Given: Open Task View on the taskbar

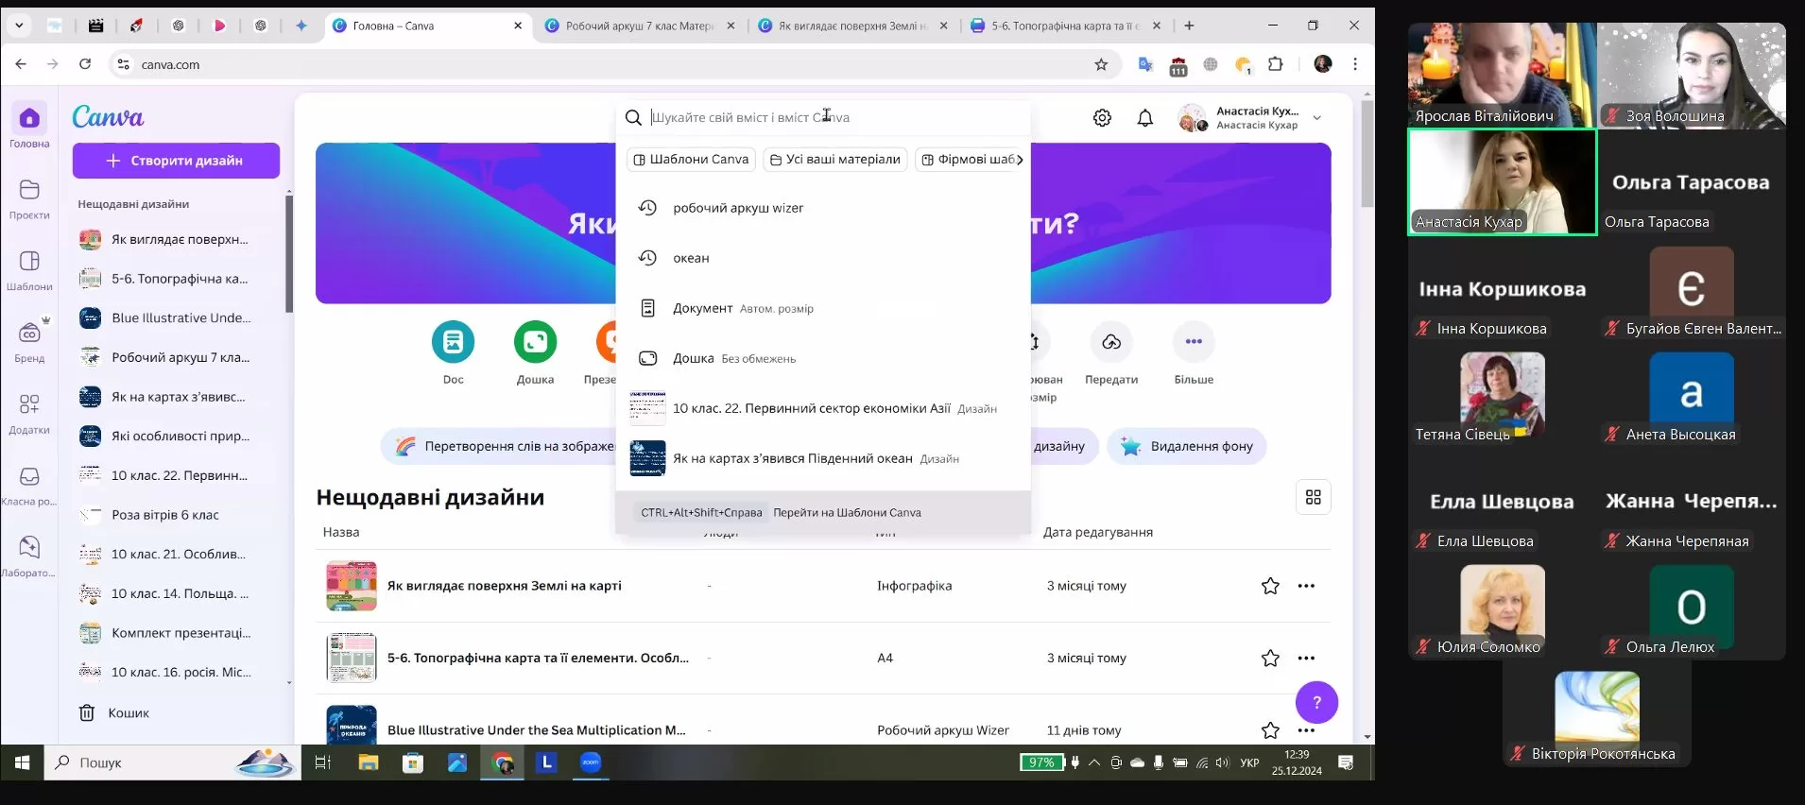Looking at the screenshot, I should [x=322, y=762].
